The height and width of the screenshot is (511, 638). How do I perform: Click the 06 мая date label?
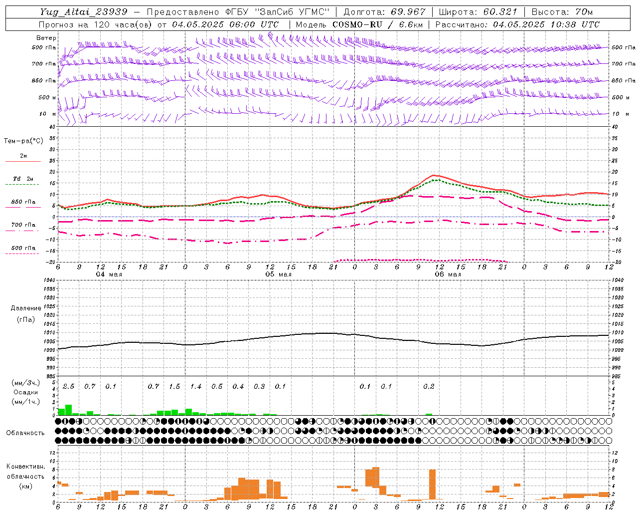tap(448, 274)
